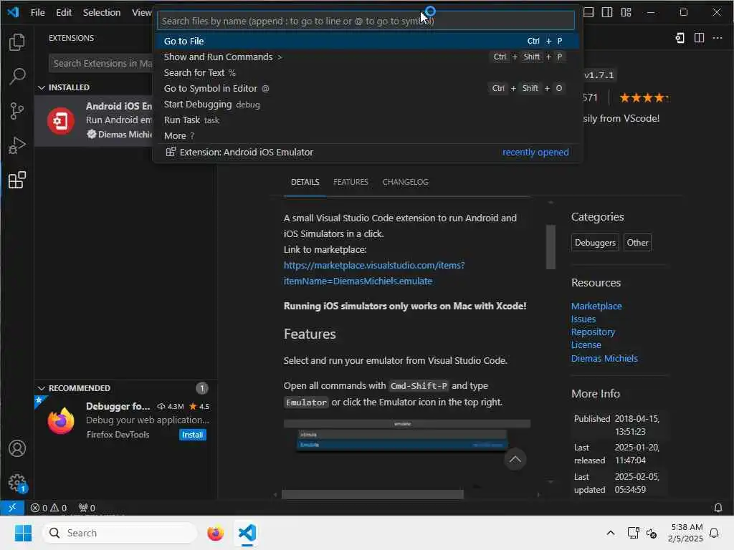Collapse the INSTALLED extensions section
The height and width of the screenshot is (550, 734).
[41, 87]
